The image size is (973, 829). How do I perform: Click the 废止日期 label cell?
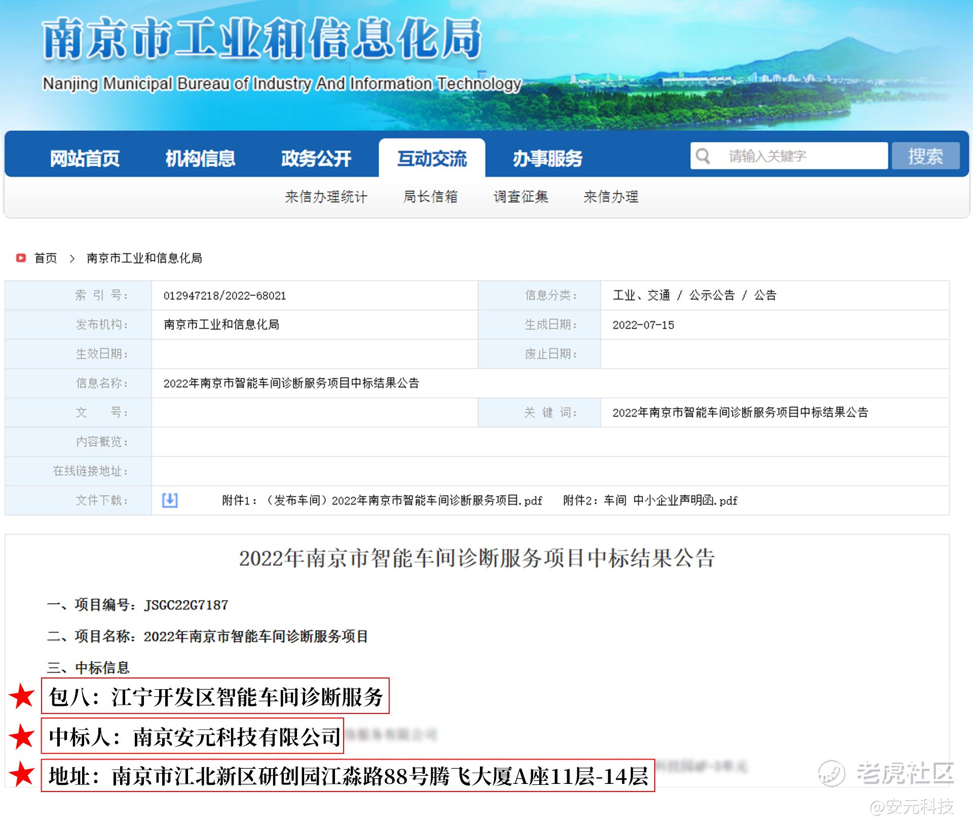tap(539, 354)
